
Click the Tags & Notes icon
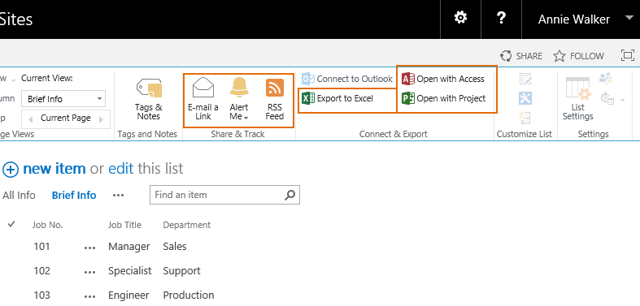click(x=149, y=88)
